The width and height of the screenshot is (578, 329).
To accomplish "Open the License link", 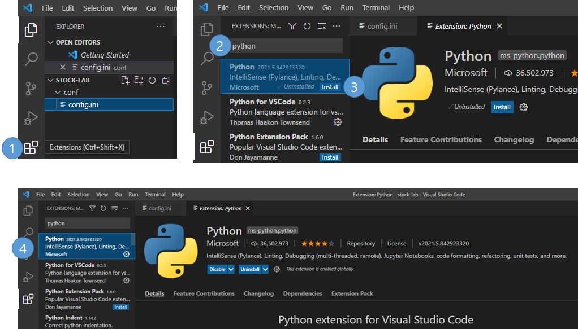I will pos(396,244).
